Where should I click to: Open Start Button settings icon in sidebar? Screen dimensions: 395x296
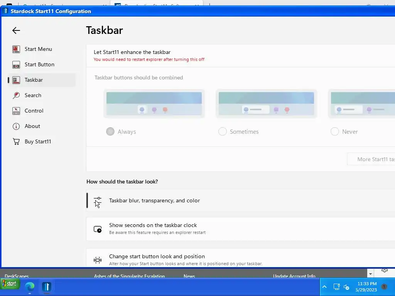[x=16, y=65]
